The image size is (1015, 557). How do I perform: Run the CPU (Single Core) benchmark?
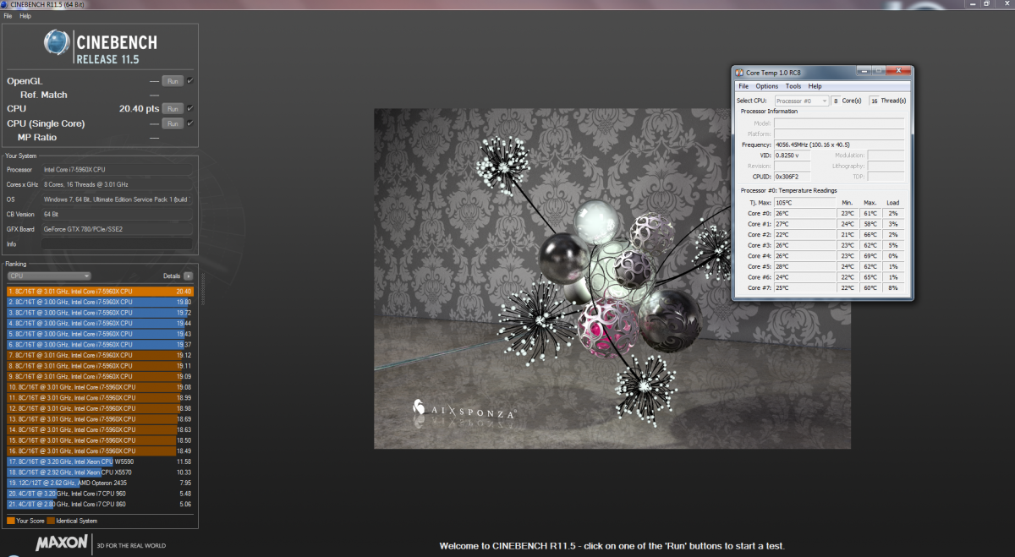point(173,123)
